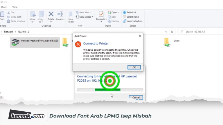Expand the Delete dropdown arrow
The image size is (223, 125).
[x=51, y=22]
